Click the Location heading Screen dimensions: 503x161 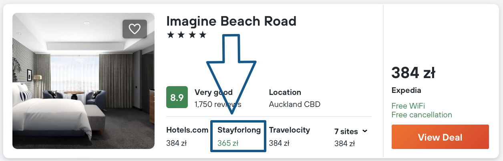tap(285, 92)
